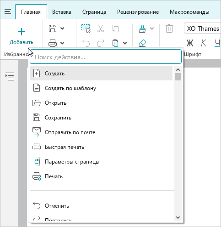Select Отменить in the action list

[x=101, y=206]
